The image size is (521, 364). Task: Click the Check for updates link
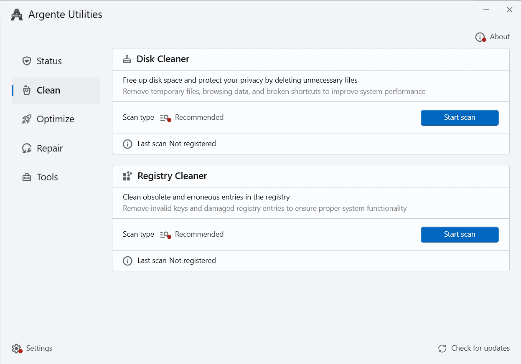tap(480, 349)
